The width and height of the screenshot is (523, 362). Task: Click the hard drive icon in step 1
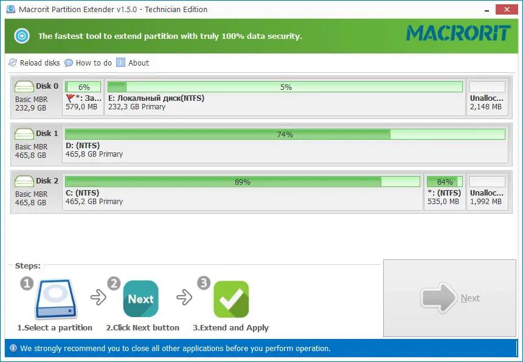click(x=57, y=299)
